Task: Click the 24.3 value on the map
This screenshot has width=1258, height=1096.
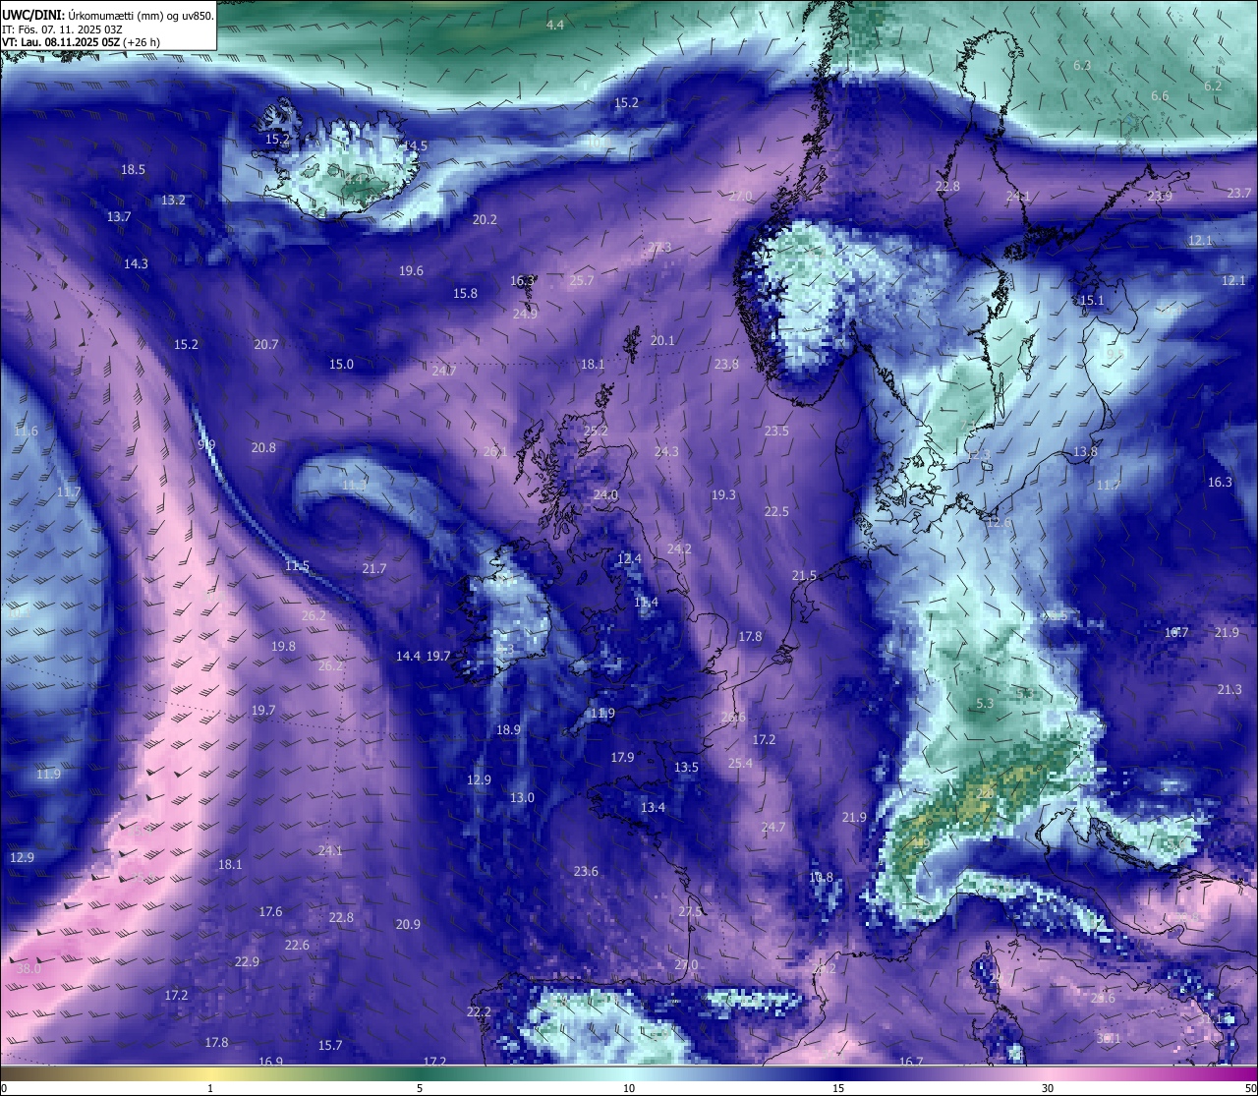Action: coord(666,451)
